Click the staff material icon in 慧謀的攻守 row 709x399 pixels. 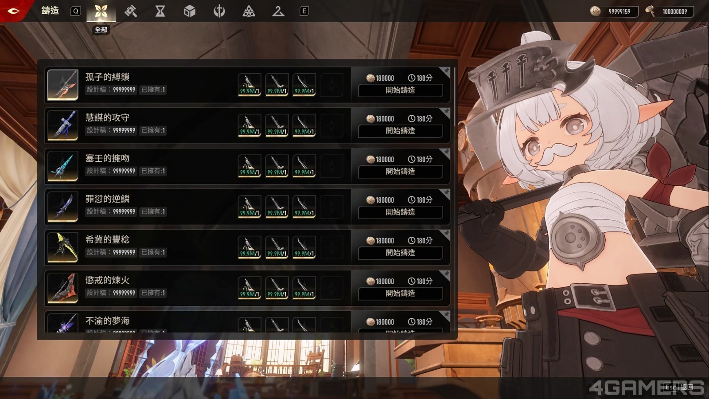click(x=249, y=125)
